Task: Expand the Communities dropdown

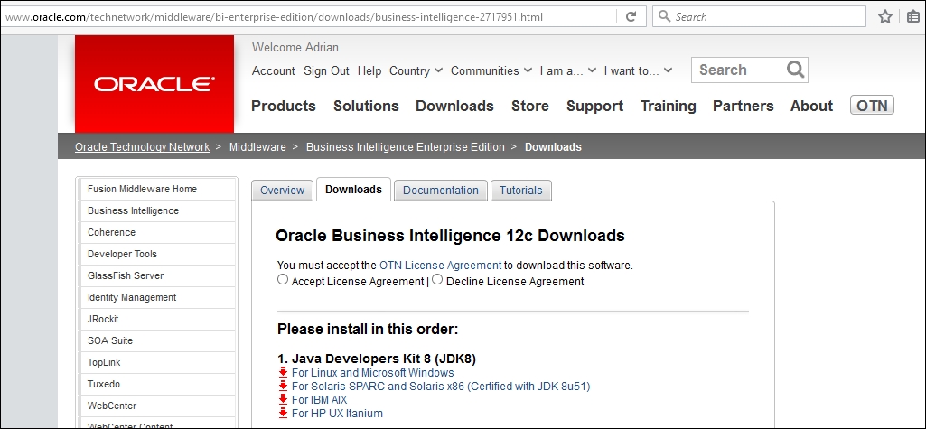Action: 492,70
